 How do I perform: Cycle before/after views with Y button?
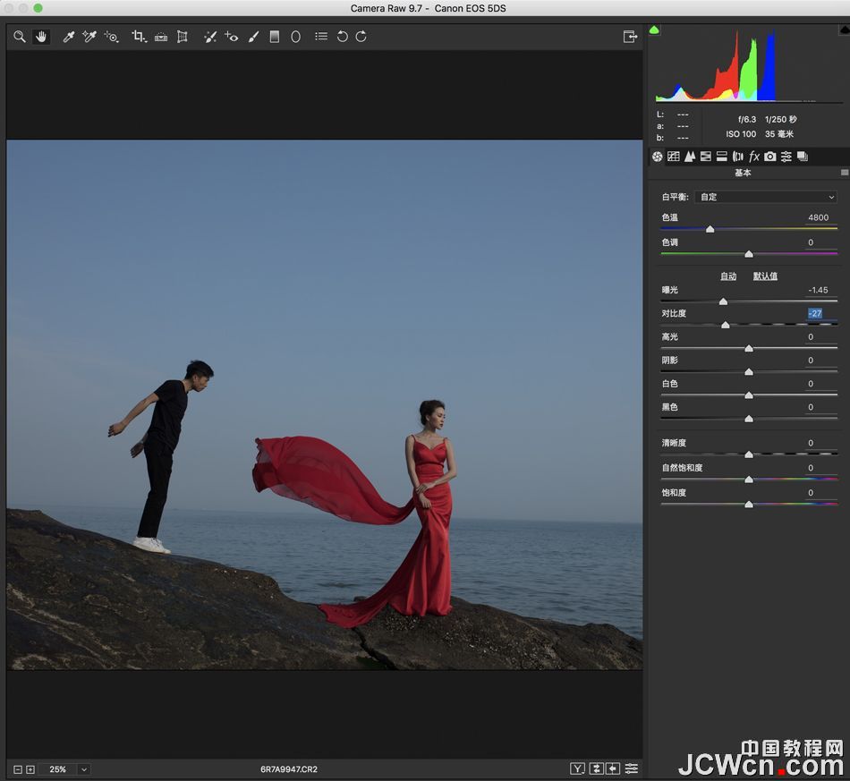577,768
